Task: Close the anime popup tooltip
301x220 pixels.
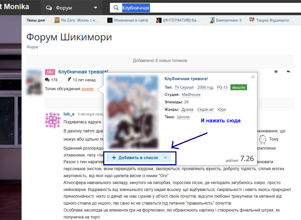Action: (253, 77)
